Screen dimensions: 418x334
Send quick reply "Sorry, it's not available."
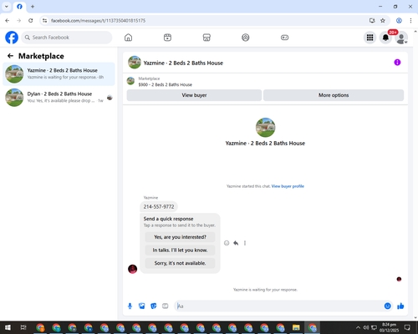click(180, 263)
